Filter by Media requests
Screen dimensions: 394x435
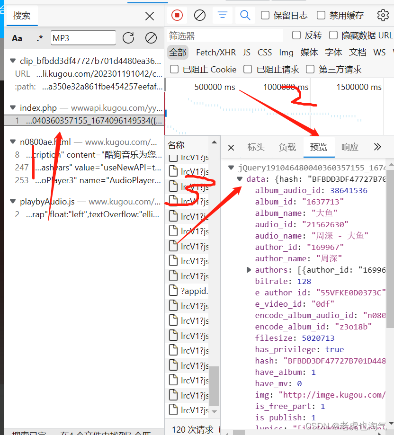[x=309, y=53]
